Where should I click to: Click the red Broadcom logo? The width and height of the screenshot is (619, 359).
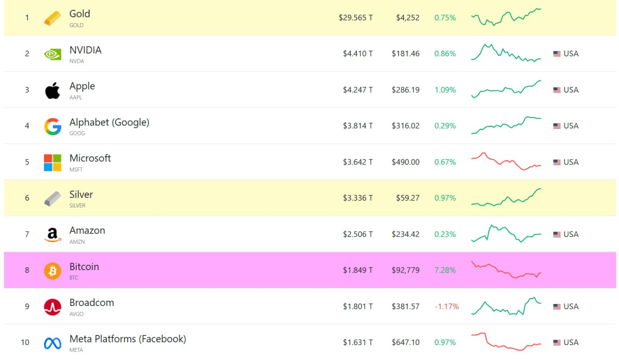pyautogui.click(x=53, y=307)
